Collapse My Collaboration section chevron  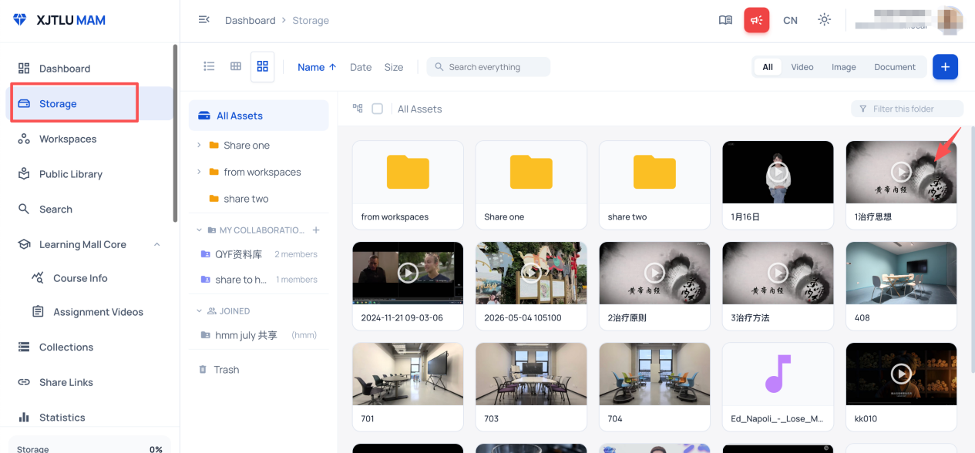point(199,230)
